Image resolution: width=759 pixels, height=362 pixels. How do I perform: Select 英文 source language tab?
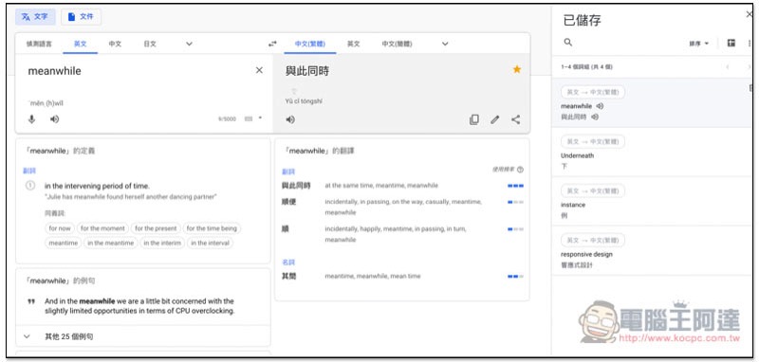tap(81, 44)
